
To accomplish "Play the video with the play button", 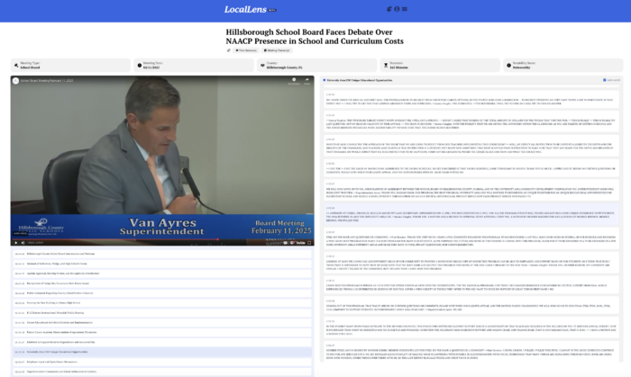I will (15, 243).
